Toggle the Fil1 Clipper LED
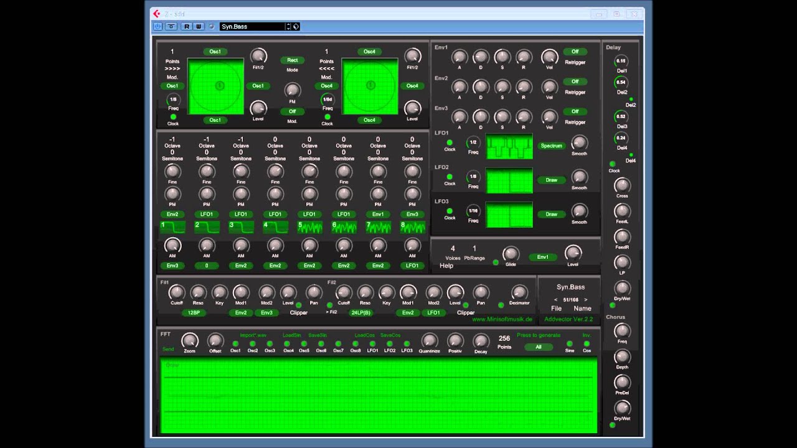Screen dimensions: 797x448 [299, 305]
